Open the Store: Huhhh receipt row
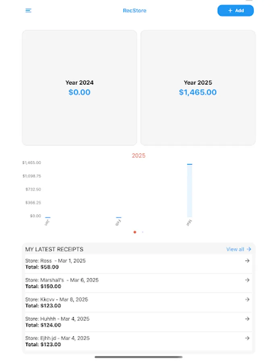 coord(139,322)
